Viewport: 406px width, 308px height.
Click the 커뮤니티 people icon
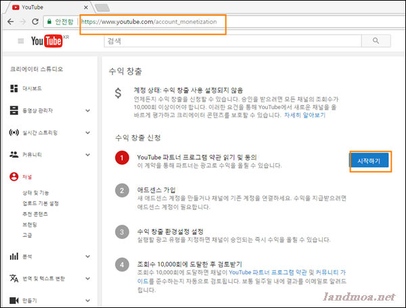[x=14, y=154]
